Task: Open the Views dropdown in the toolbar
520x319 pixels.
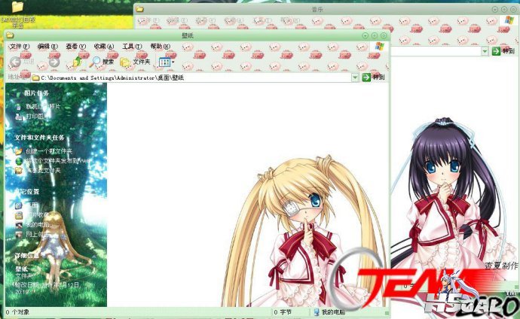Action: click(167, 62)
